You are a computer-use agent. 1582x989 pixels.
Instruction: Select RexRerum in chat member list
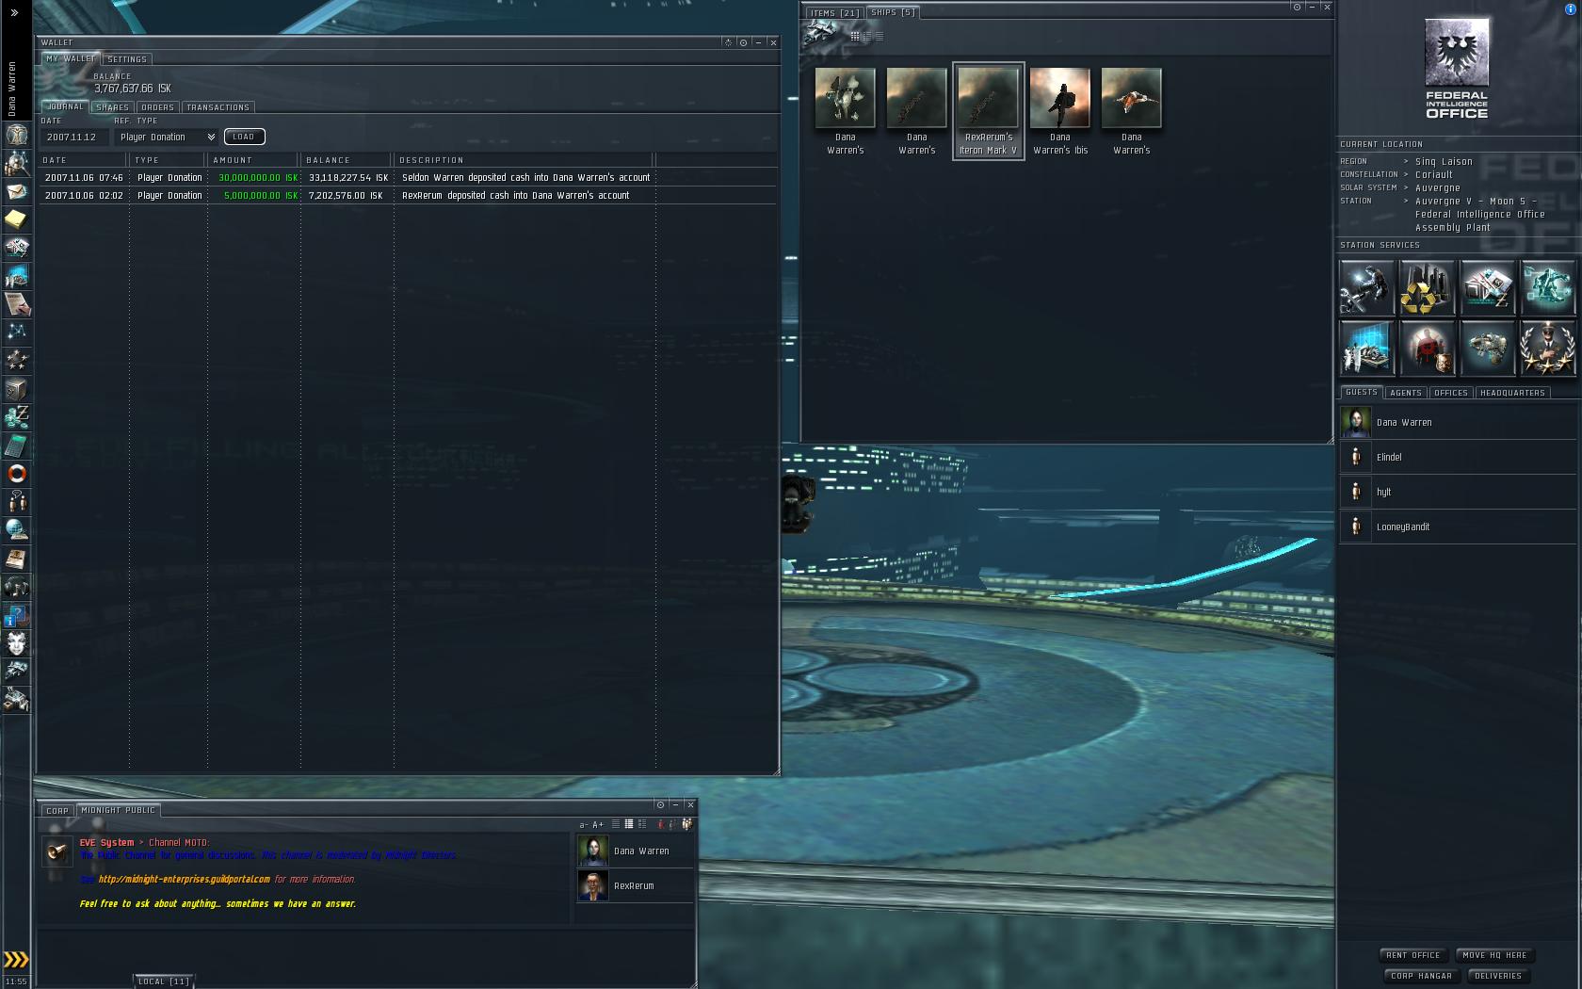[x=635, y=885]
